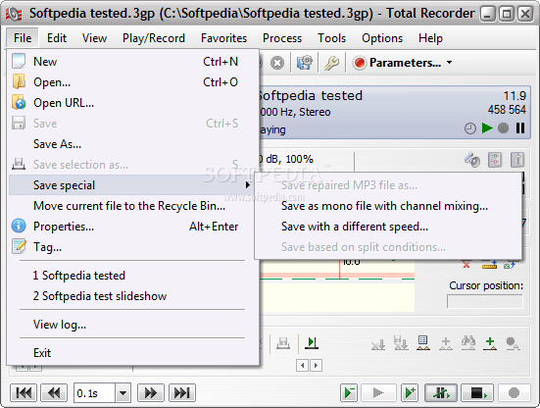Image resolution: width=540 pixels, height=408 pixels.
Task: Jump to the end with the skip-end button
Action: point(182,393)
